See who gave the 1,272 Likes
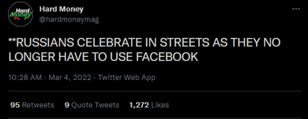 (x=149, y=105)
